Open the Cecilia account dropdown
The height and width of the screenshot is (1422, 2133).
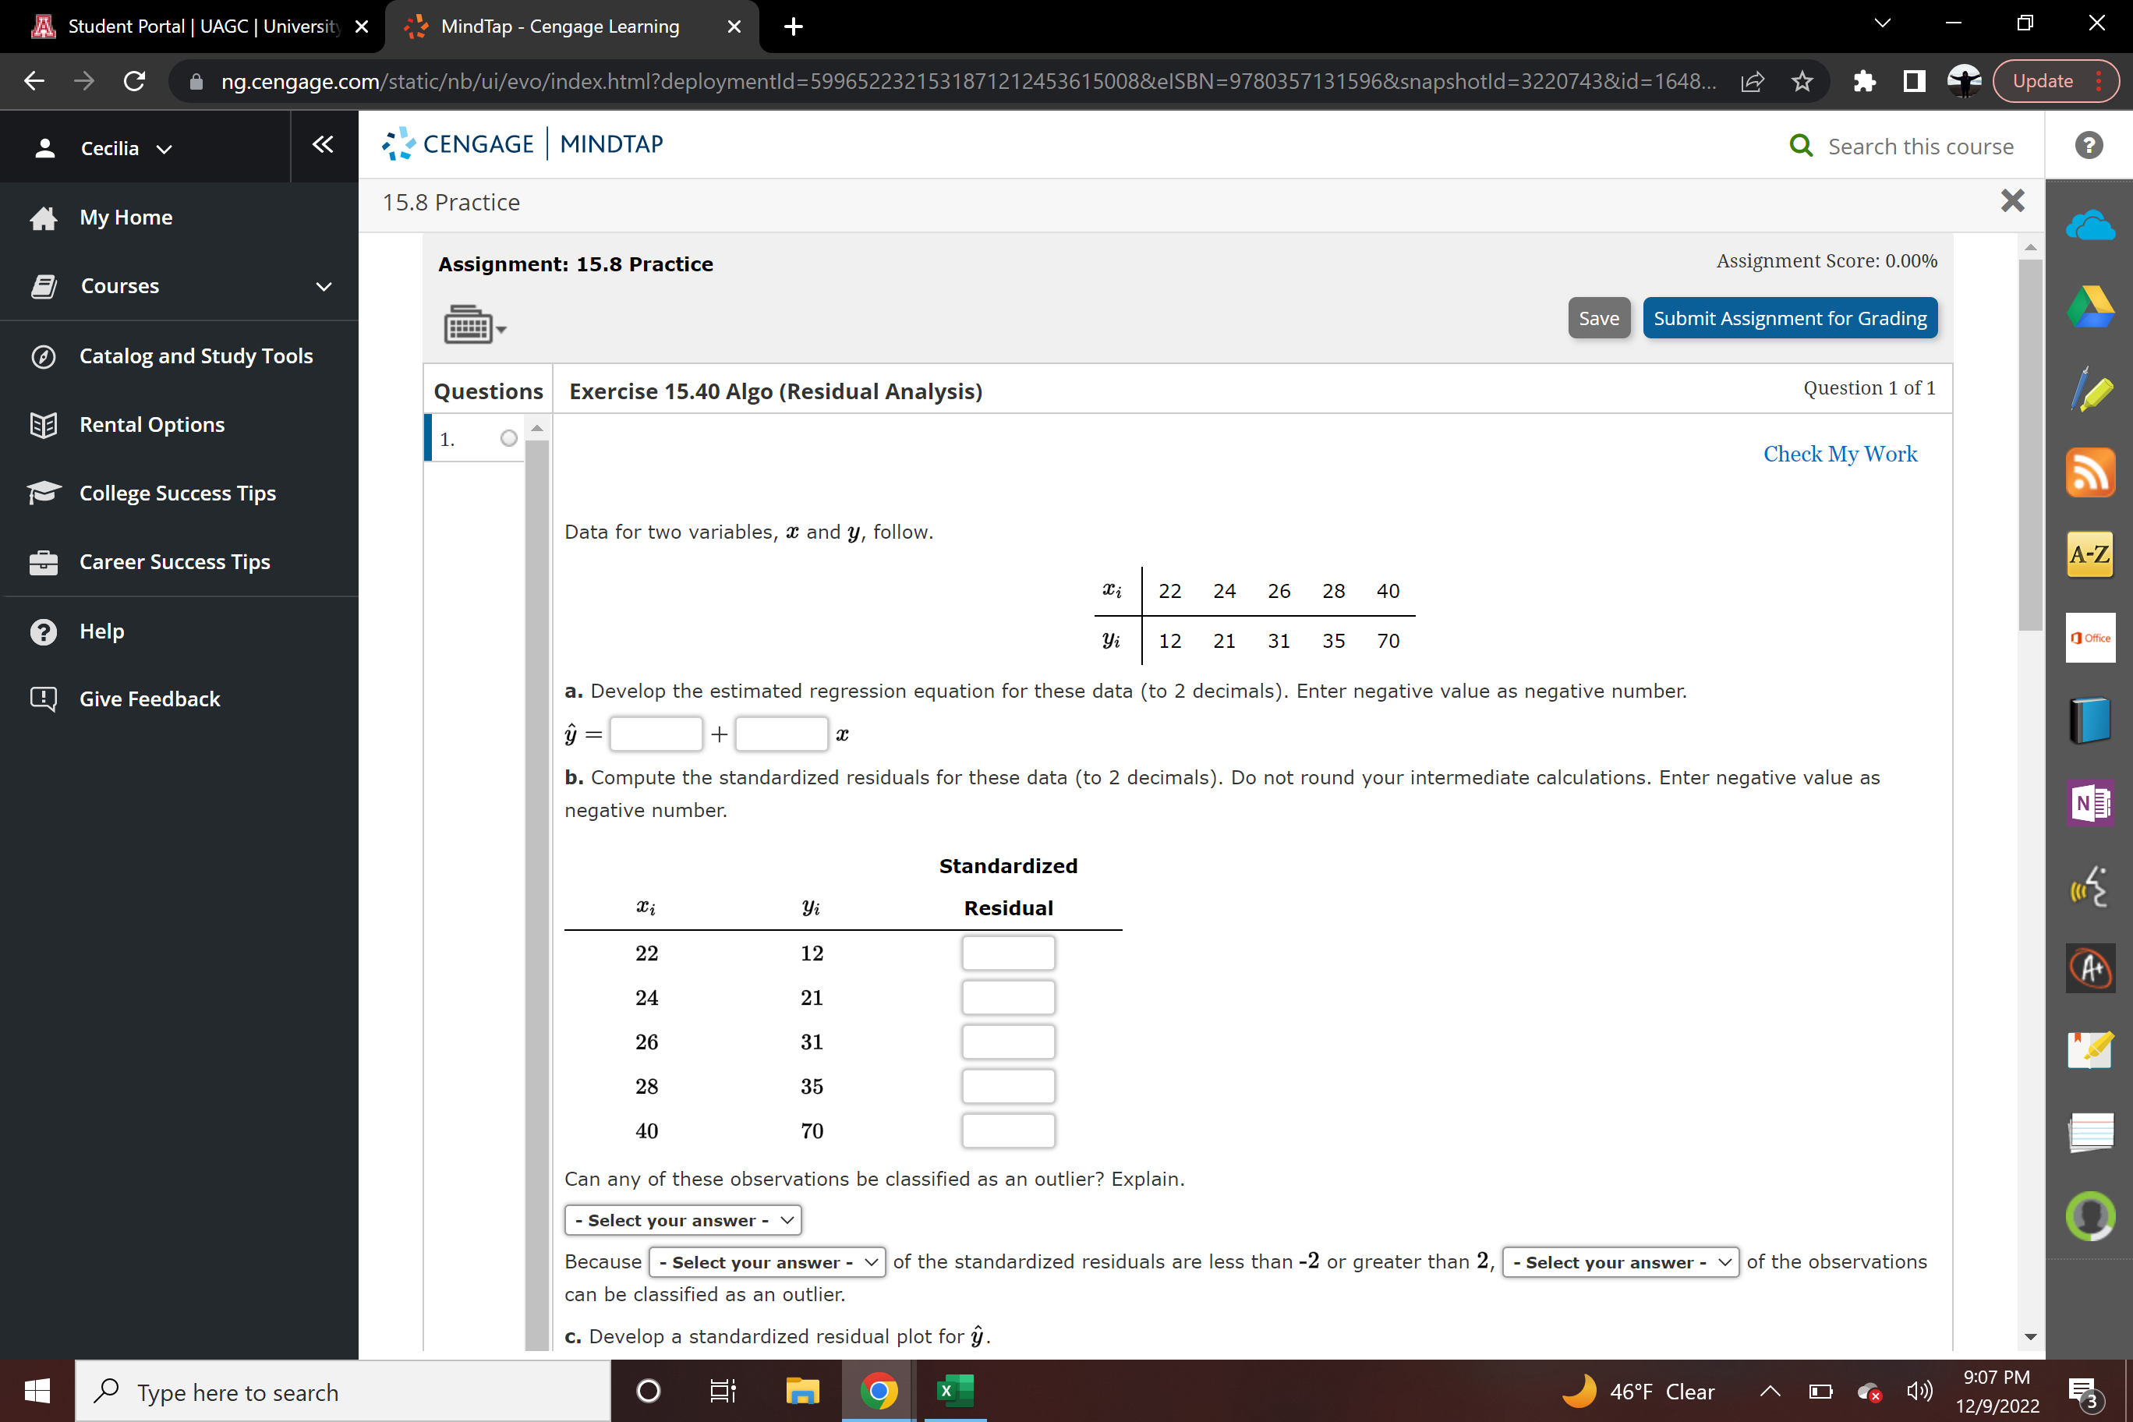163,148
